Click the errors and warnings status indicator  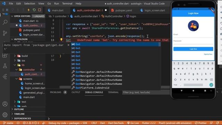31,123
